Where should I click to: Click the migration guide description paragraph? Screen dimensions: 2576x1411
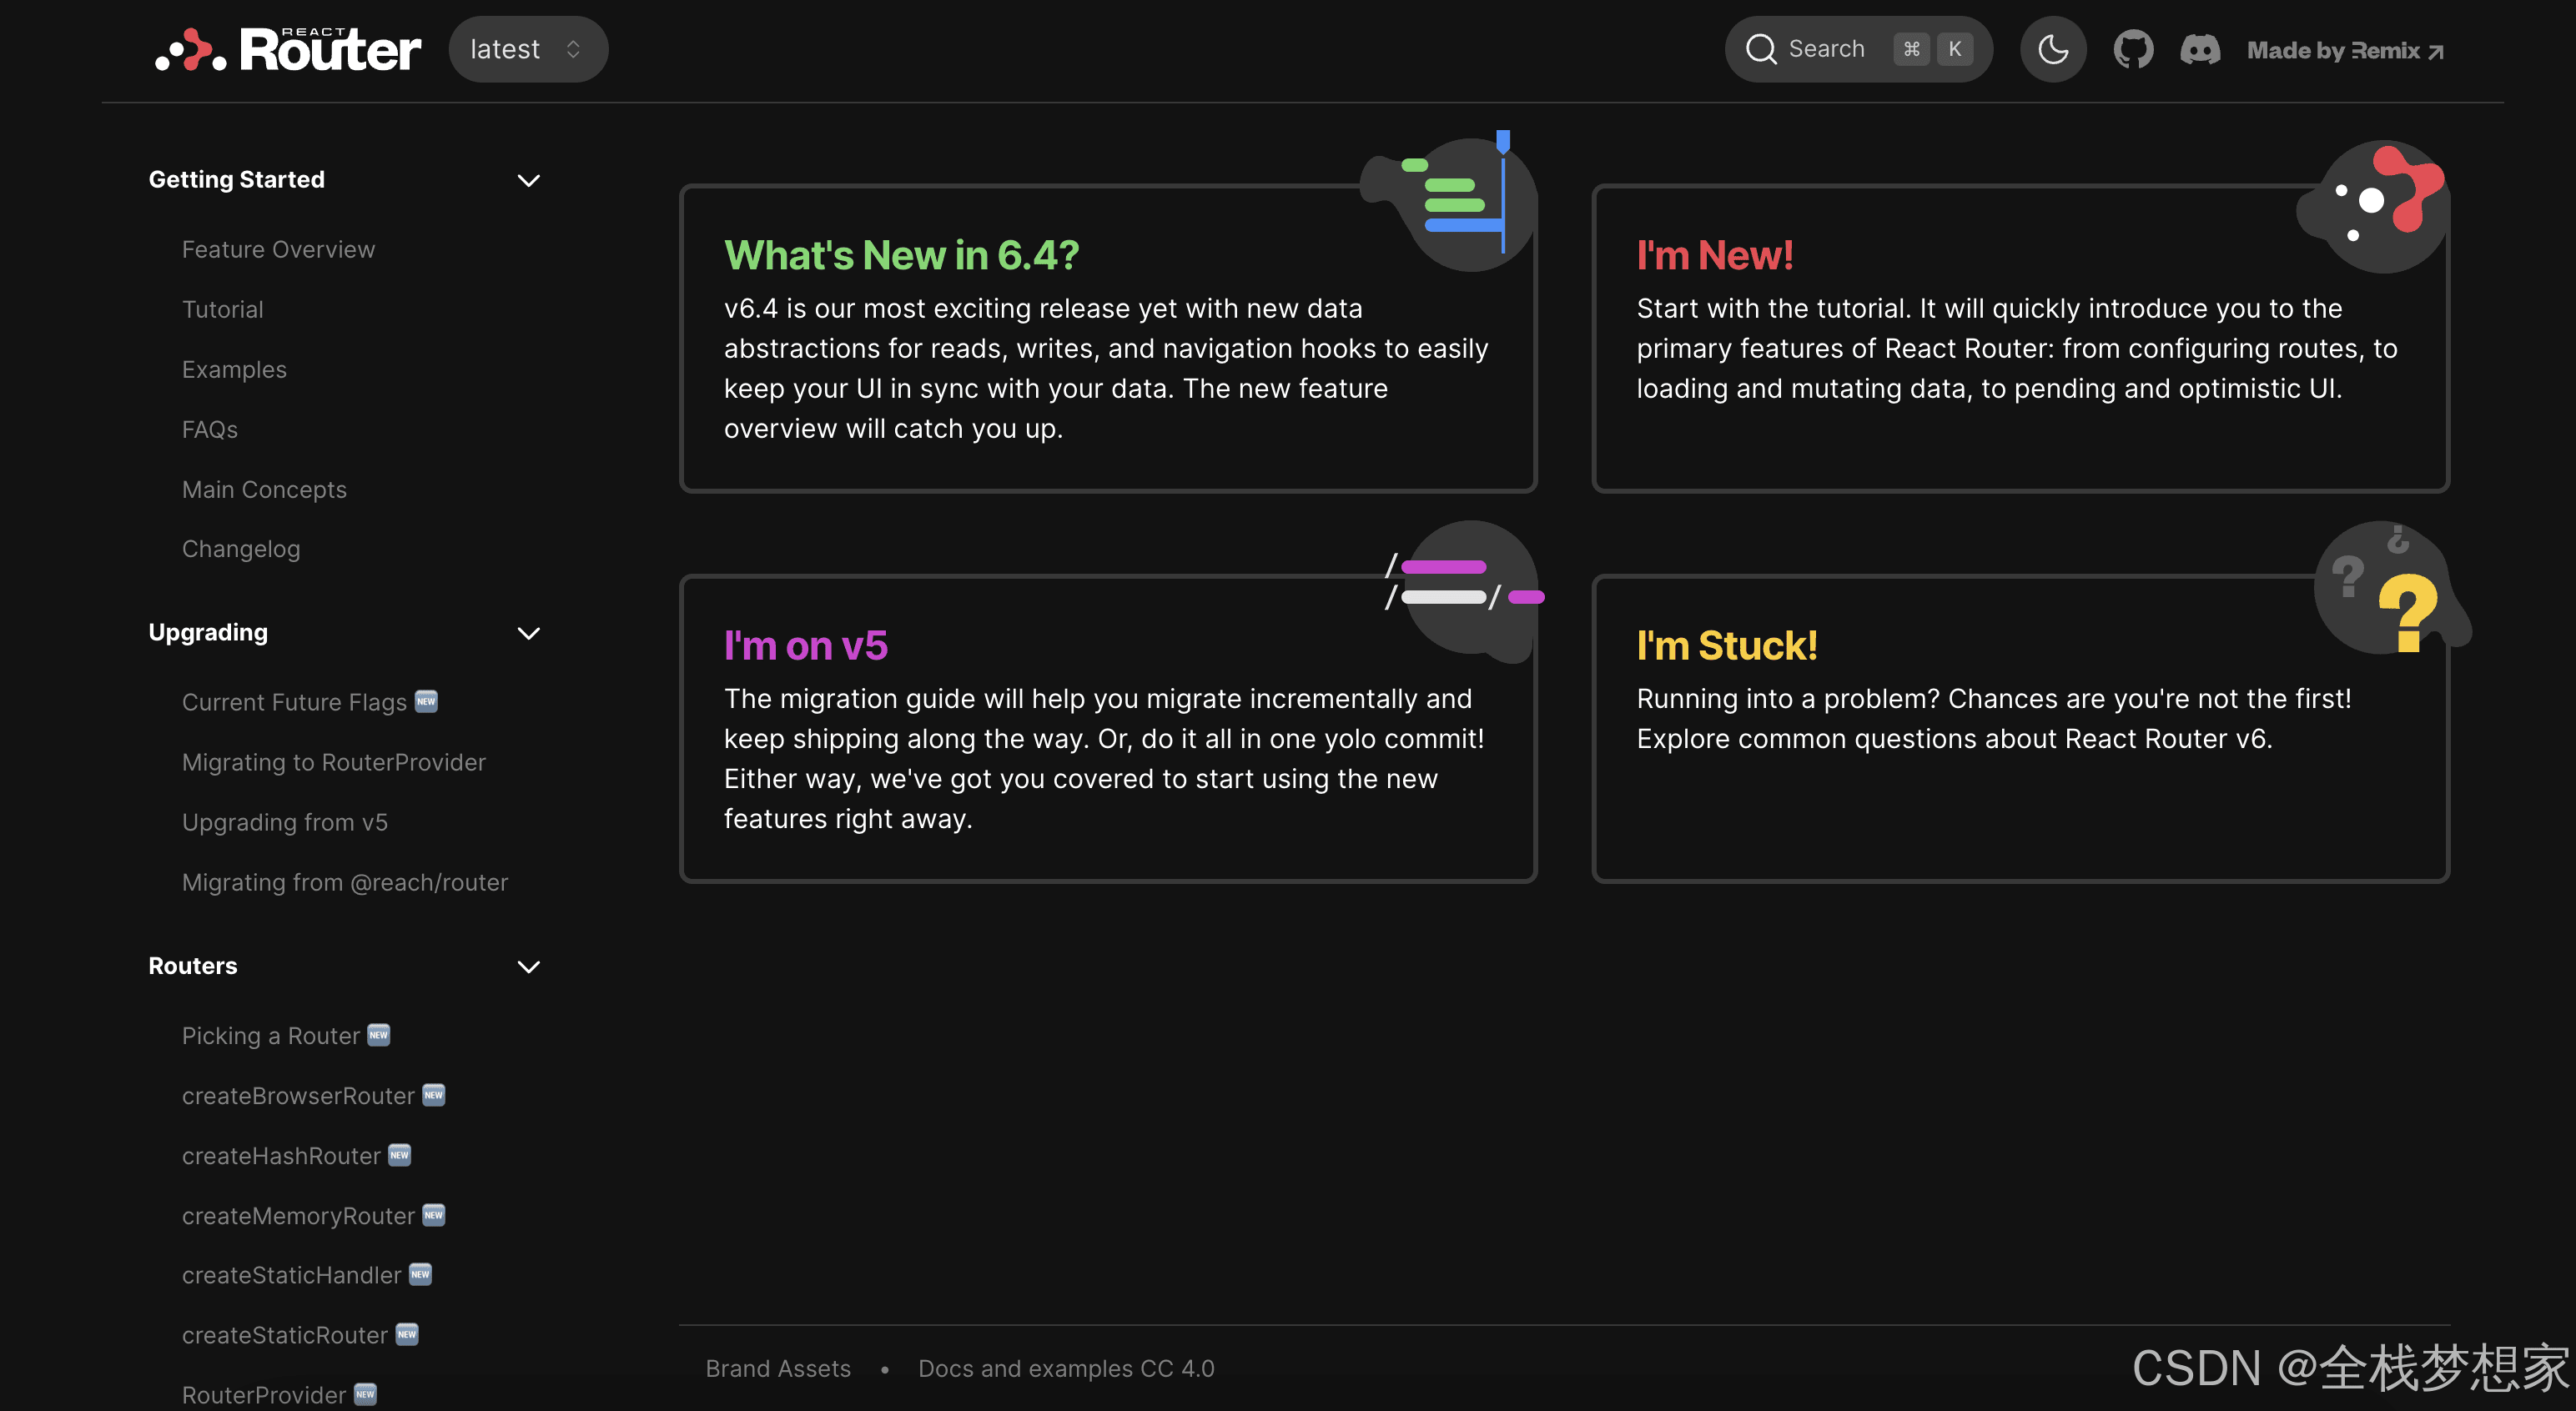1104,758
